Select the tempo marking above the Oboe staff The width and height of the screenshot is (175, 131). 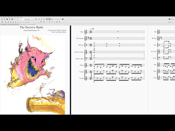point(92,29)
